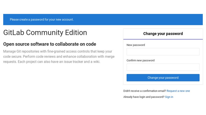This screenshot has height=115, width=206.
Task: Select the 'Manage Git repositories' description paragraph
Action: click(x=59, y=57)
